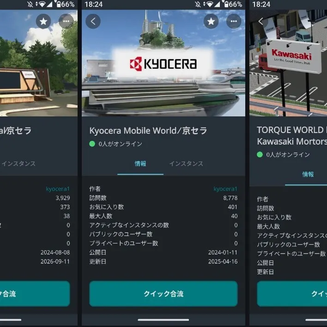Tap the 0人がオンライン text under Kyocera Mobile World

[121, 144]
